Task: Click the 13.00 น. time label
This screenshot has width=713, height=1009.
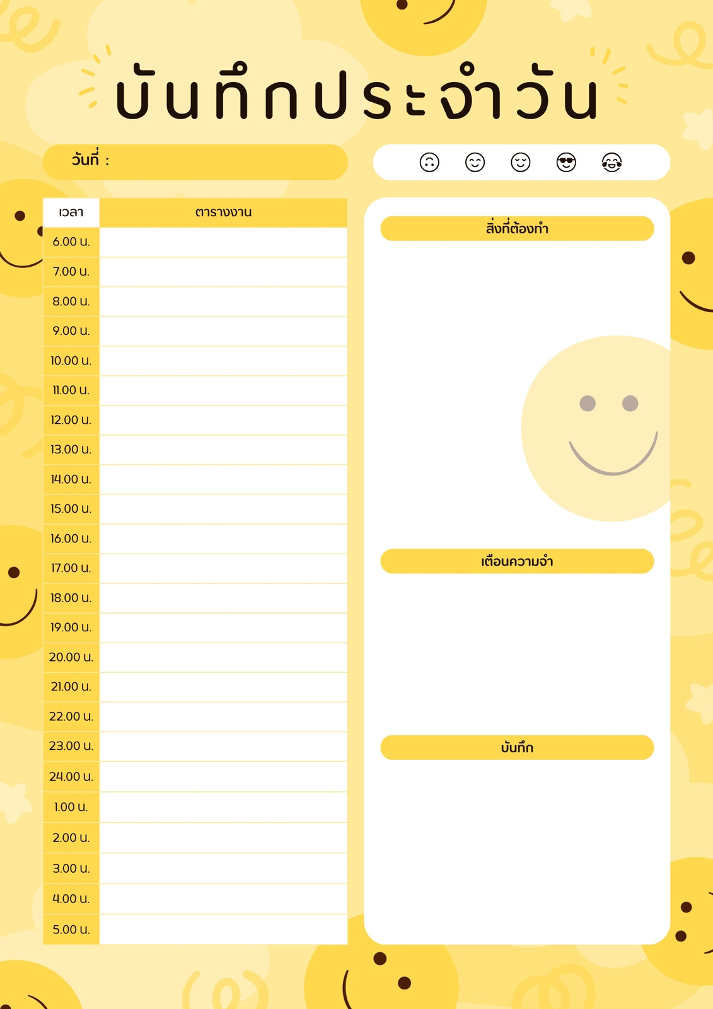Action: (71, 450)
